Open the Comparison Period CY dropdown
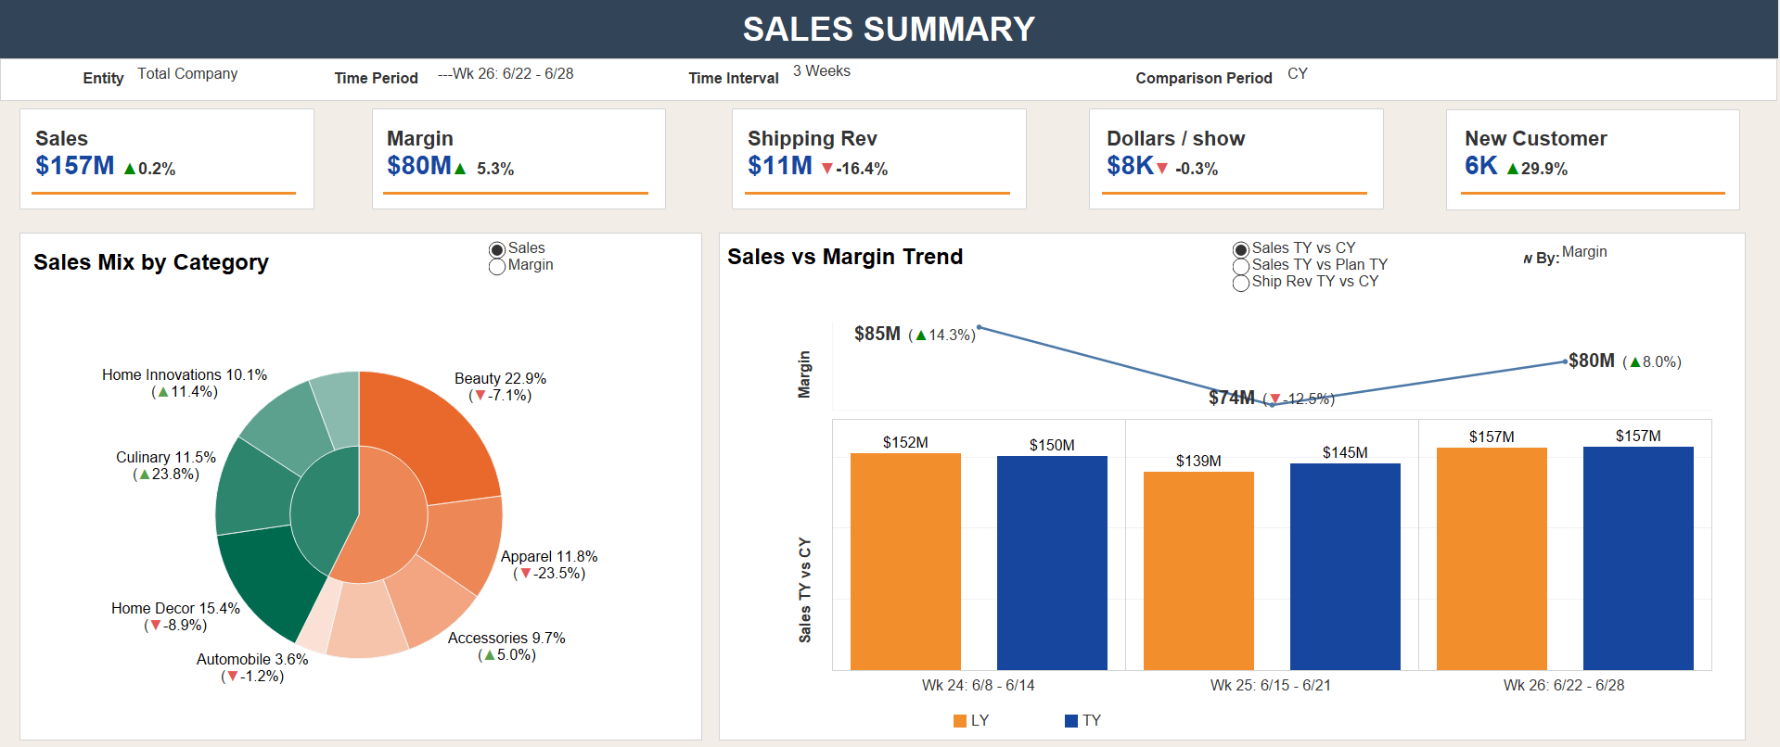Screen dimensions: 1780x747 [1298, 74]
